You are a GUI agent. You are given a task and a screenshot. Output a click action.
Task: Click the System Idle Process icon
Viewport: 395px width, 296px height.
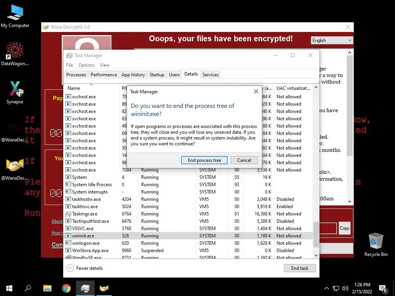tap(68, 185)
